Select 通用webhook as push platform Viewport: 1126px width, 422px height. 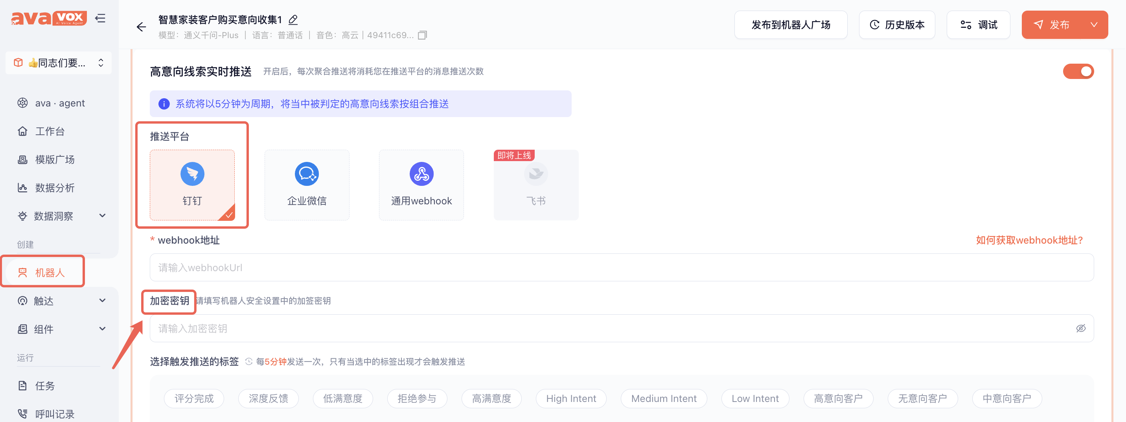[x=421, y=185]
